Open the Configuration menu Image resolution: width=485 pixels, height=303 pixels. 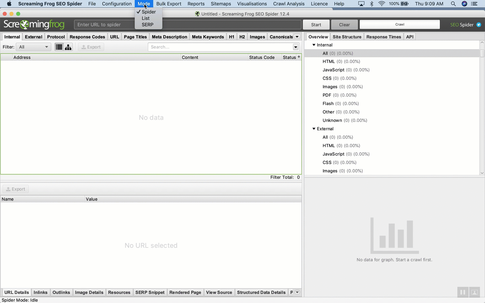tap(117, 4)
